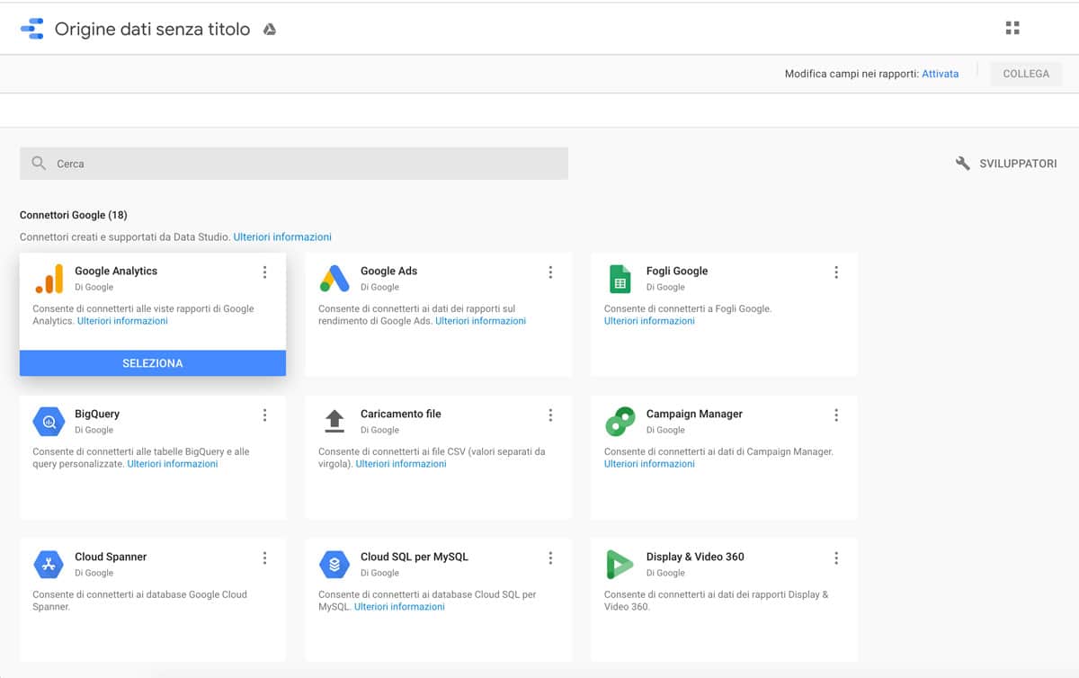Open the BigQuery card's three-dot menu
1079x678 pixels.
(x=264, y=415)
